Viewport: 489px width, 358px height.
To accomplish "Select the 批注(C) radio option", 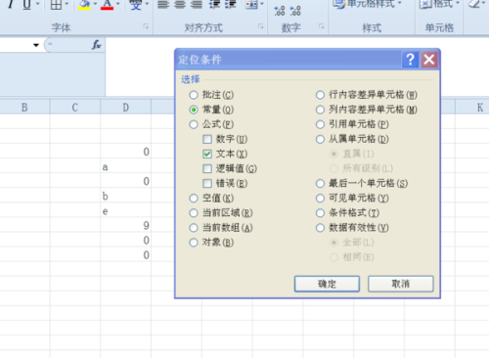I will pyautogui.click(x=211, y=95).
